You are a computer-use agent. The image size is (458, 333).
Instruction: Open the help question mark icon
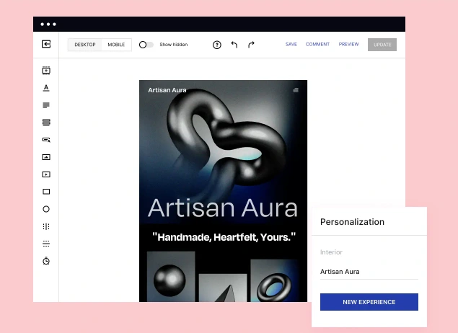pos(216,45)
